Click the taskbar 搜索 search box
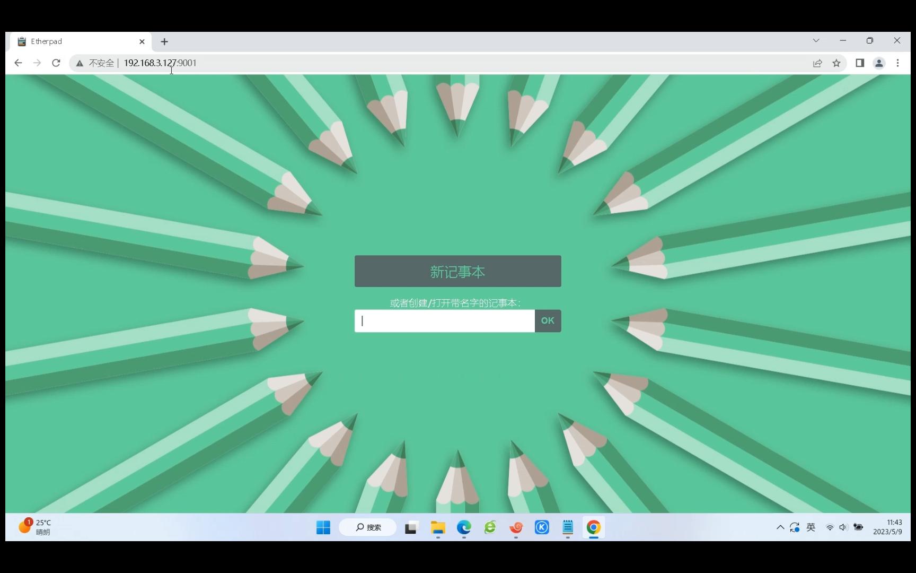The image size is (916, 573). (368, 527)
